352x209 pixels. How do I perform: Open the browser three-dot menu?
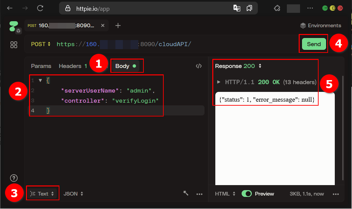pos(310,8)
